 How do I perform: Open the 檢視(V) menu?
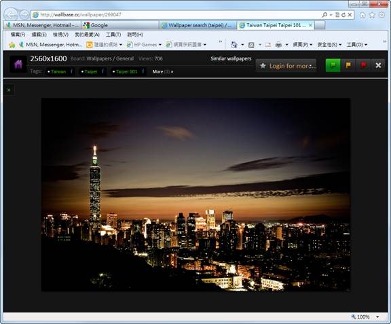[x=60, y=35]
